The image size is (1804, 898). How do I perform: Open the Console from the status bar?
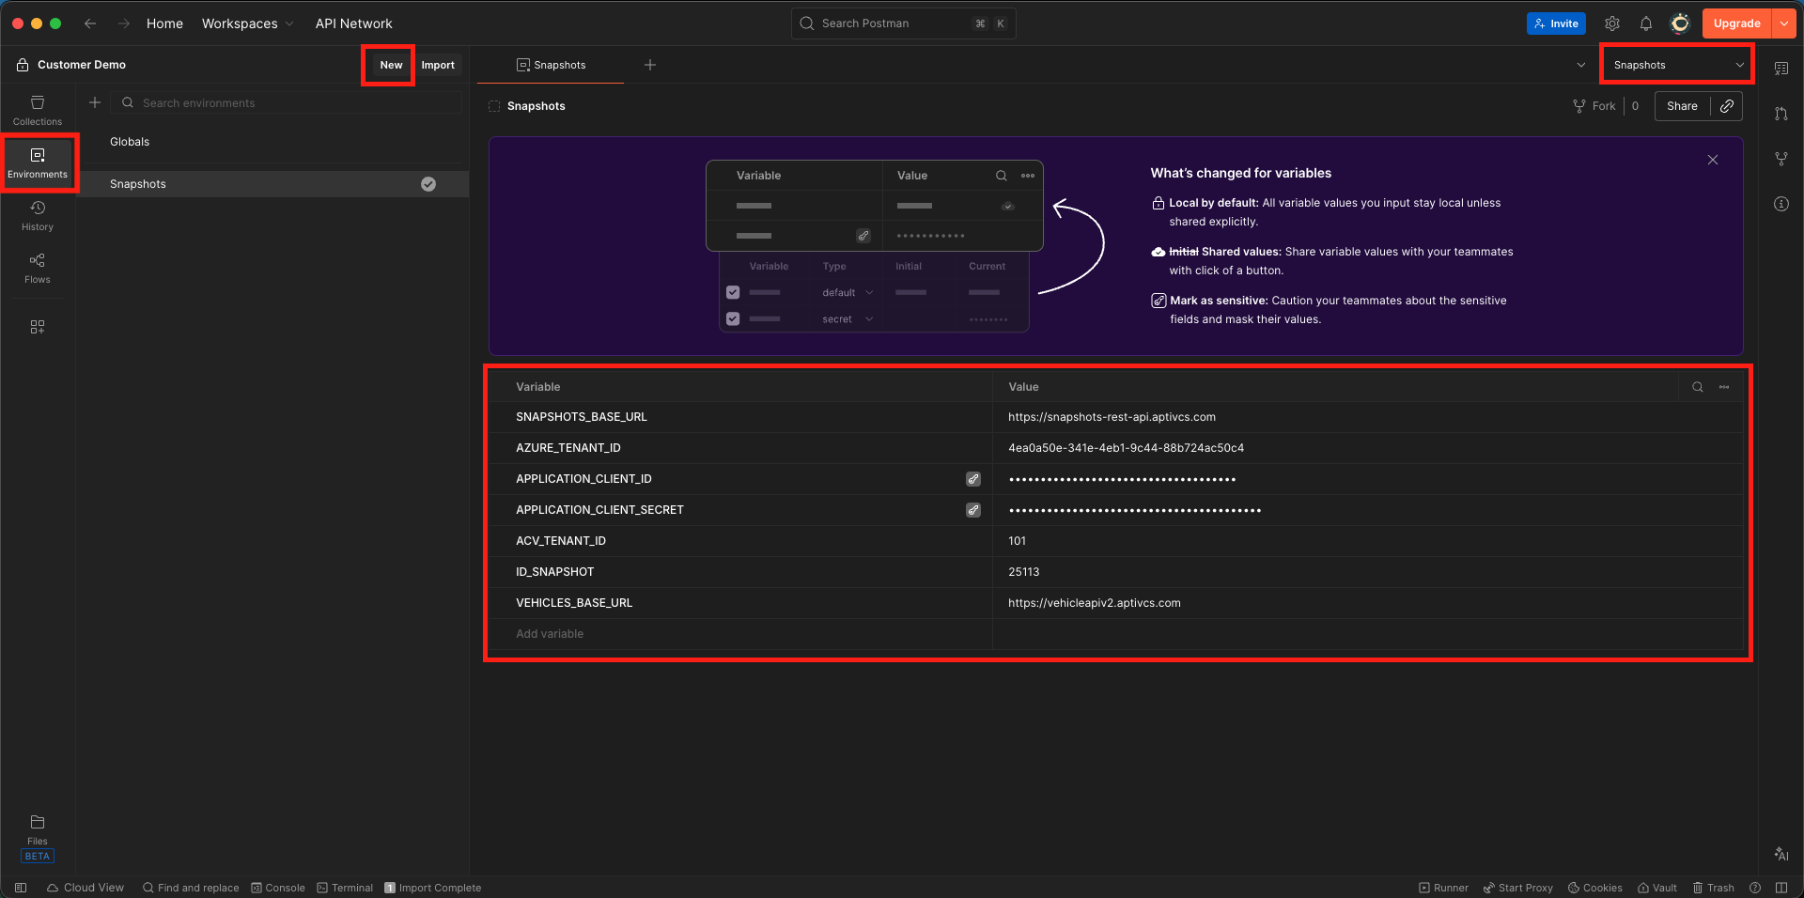click(x=278, y=887)
